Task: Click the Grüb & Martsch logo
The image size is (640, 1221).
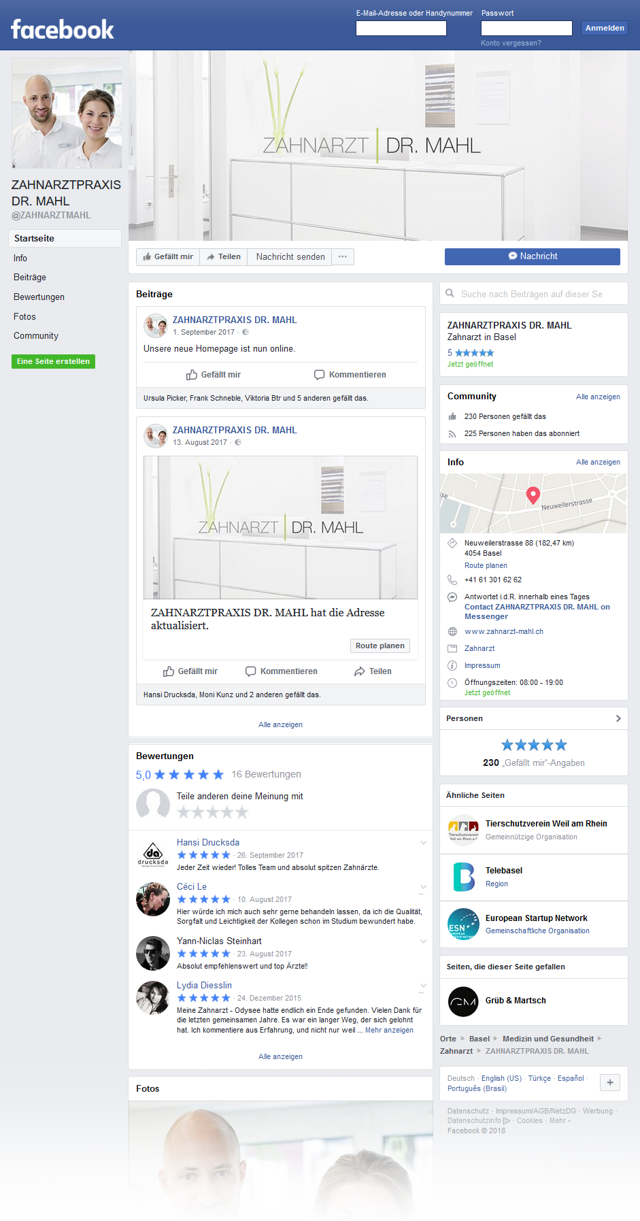Action: 463,1001
